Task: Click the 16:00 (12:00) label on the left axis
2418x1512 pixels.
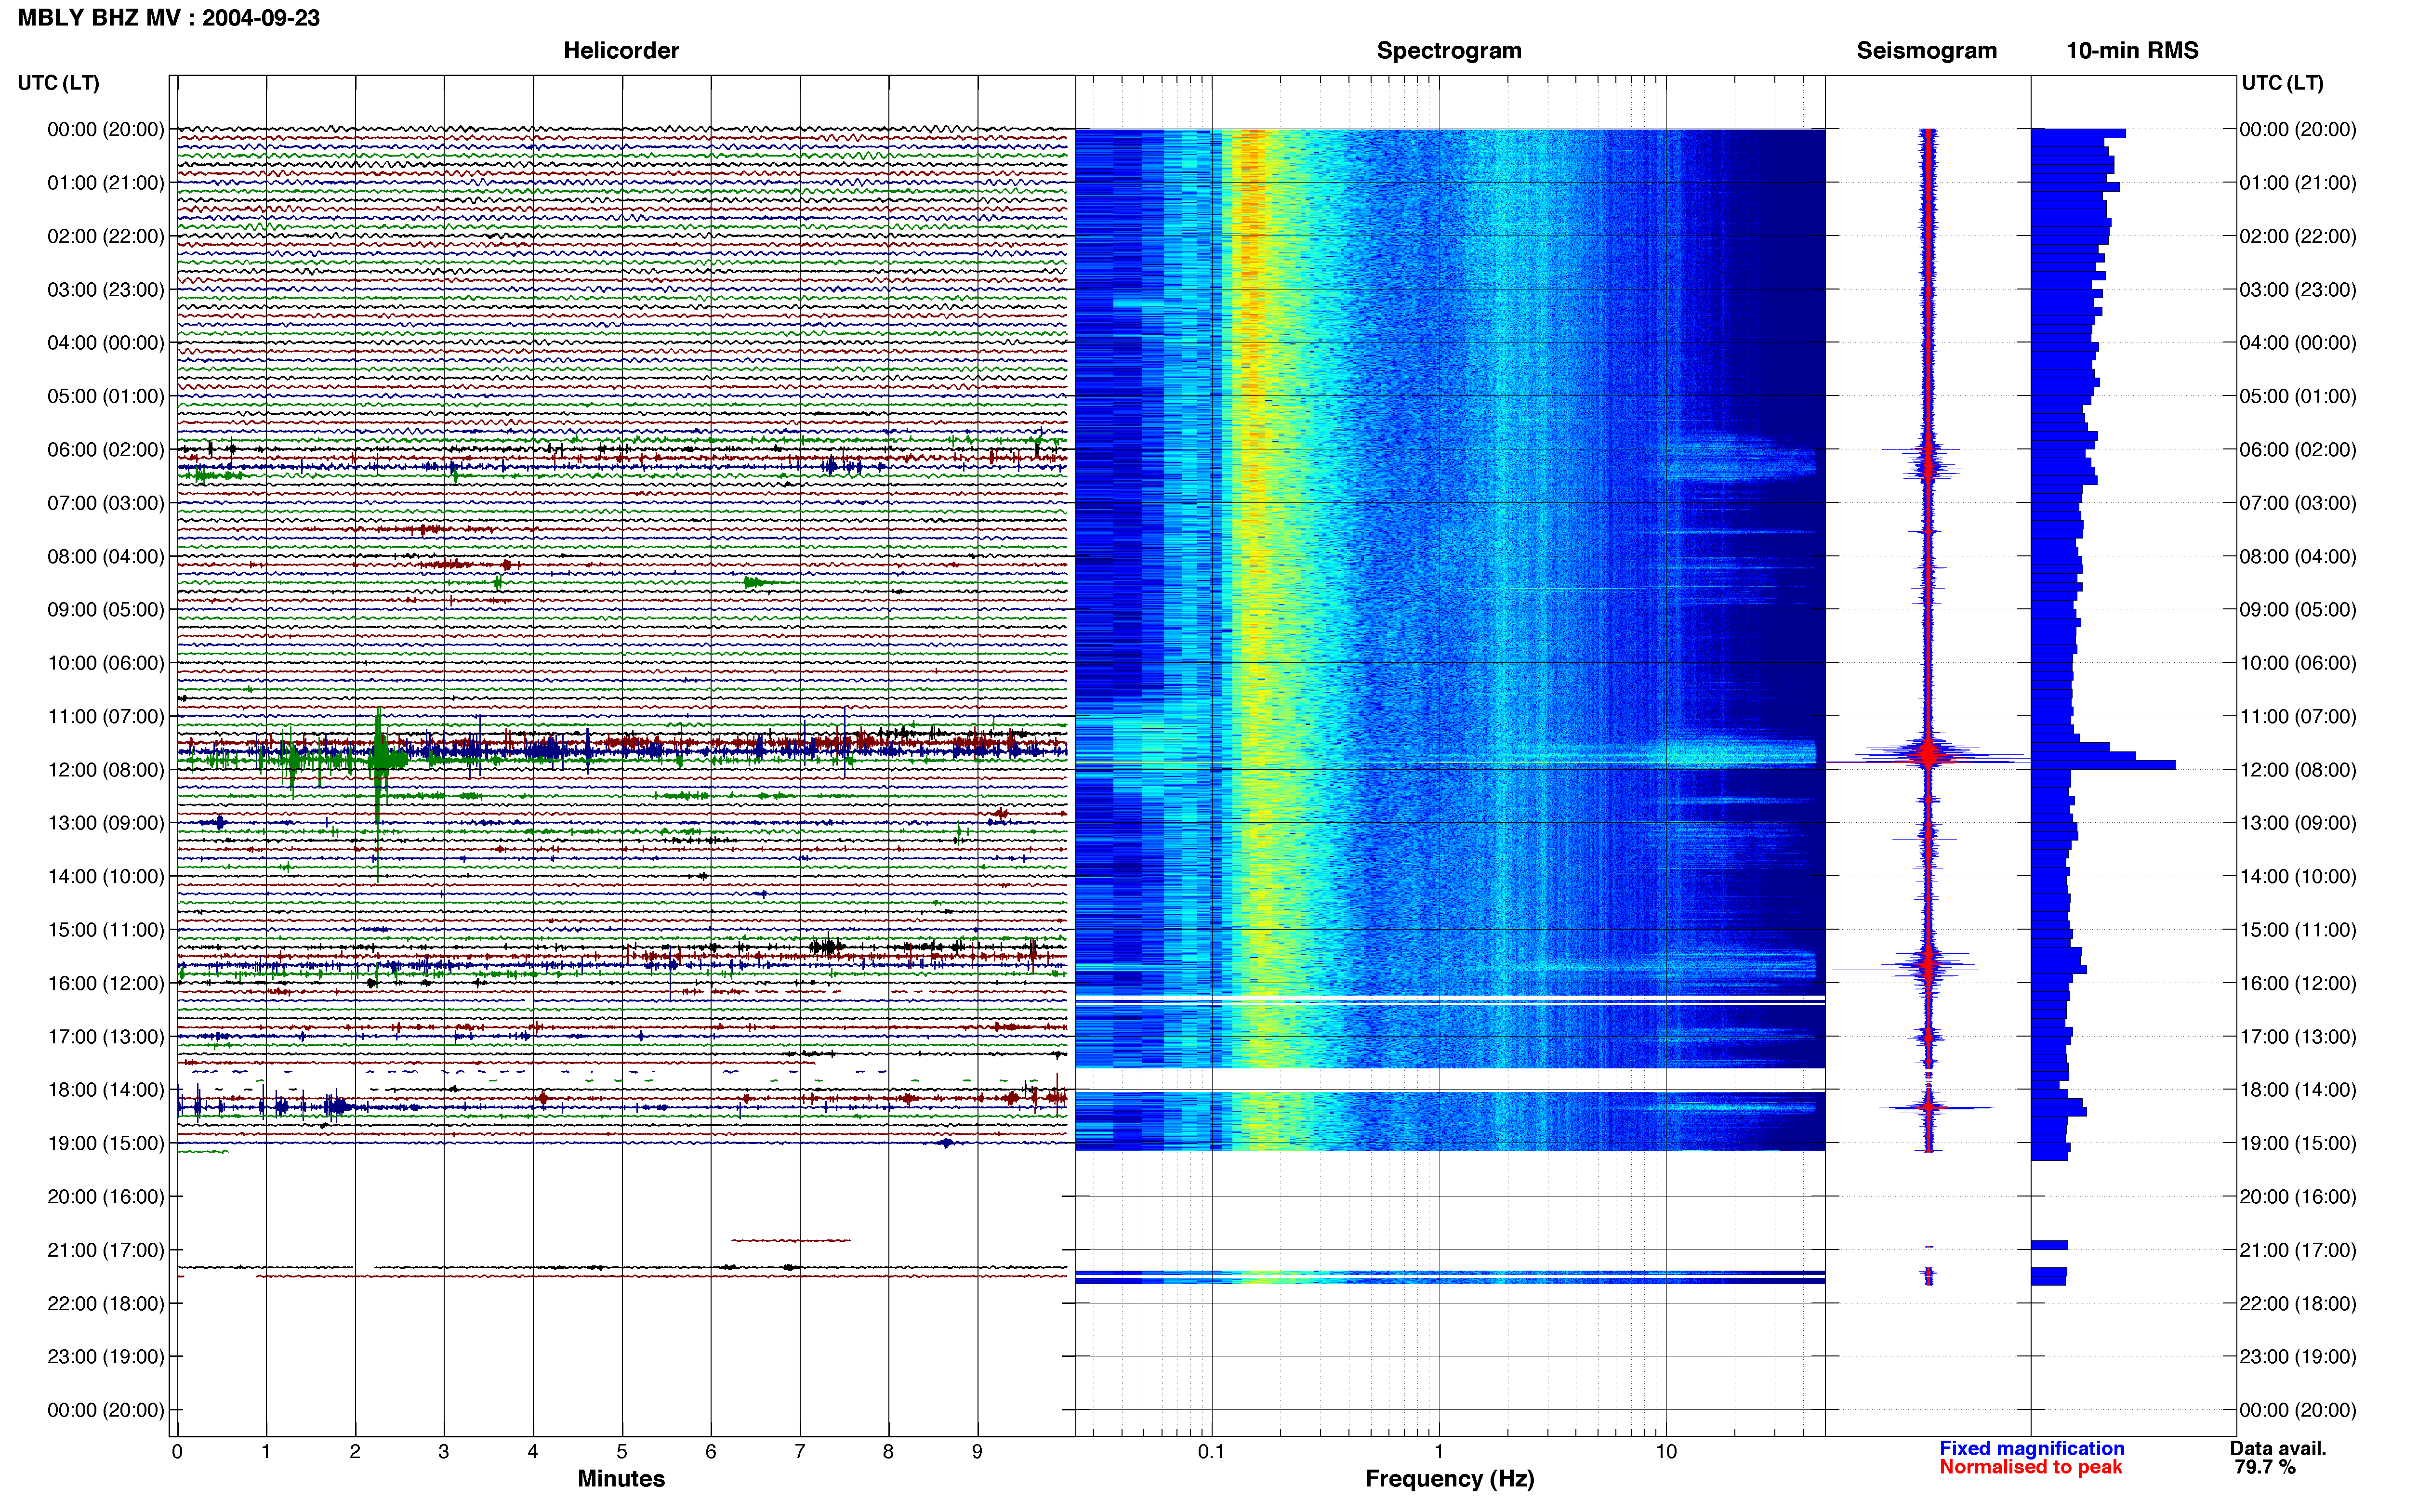Action: click(106, 983)
